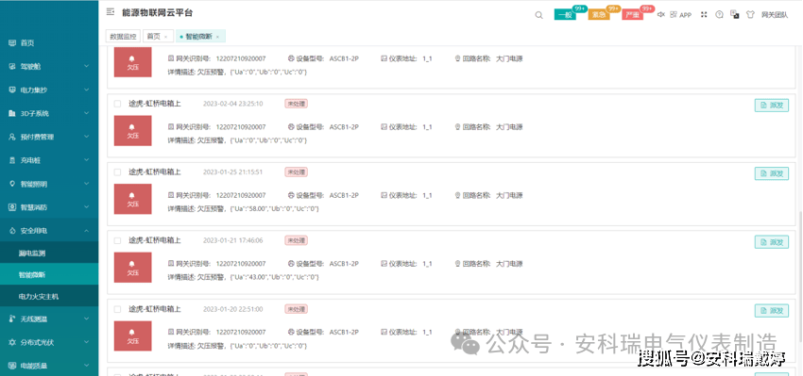This screenshot has height=376, width=803.
Task: Click the red 欠压 alarm icon dated 2023-01-25
Action: click(132, 199)
